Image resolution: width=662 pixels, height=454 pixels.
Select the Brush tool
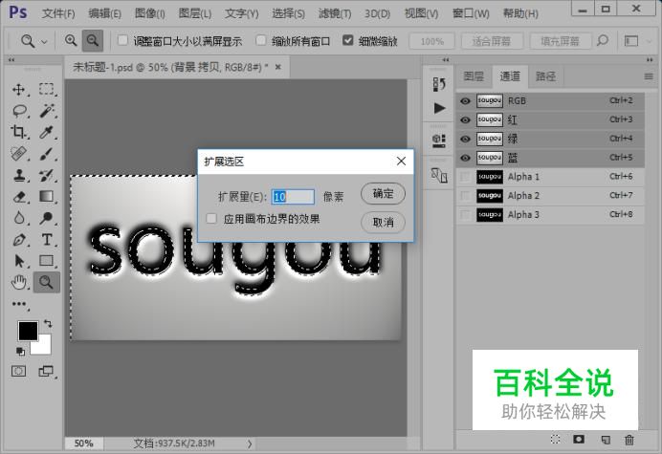[47, 154]
